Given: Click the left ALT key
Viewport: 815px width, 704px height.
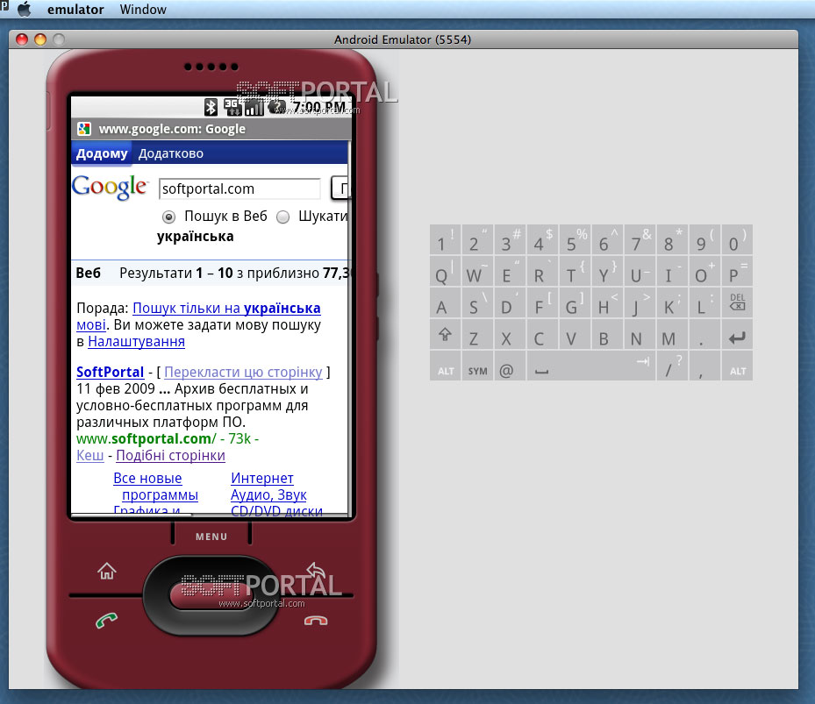Looking at the screenshot, I should point(445,366).
